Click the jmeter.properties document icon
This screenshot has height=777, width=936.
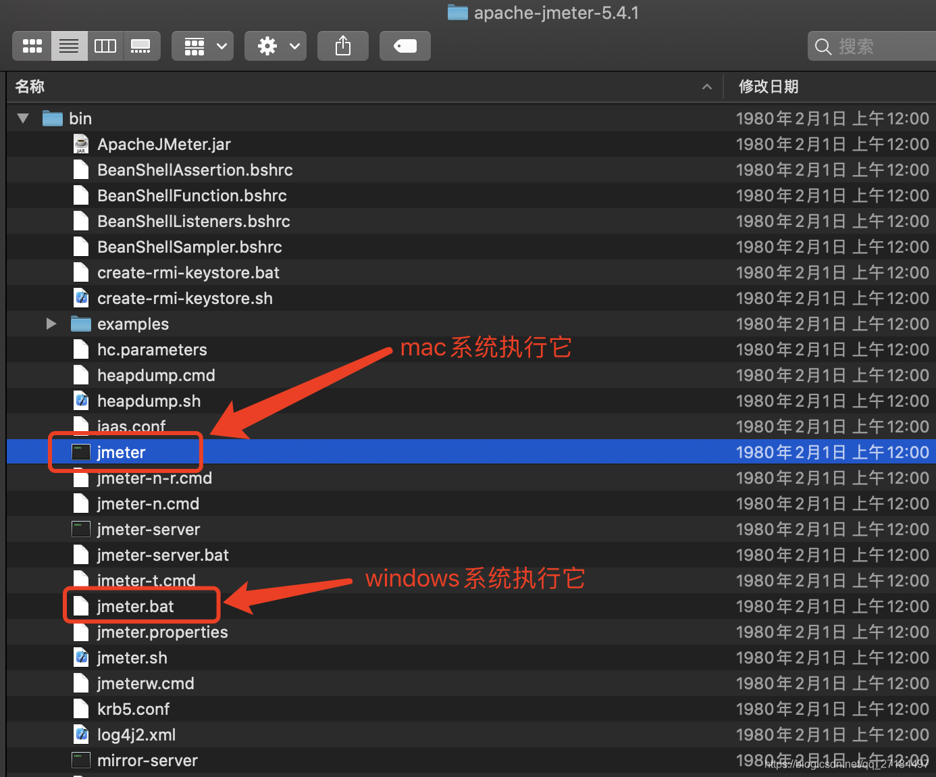pos(81,632)
